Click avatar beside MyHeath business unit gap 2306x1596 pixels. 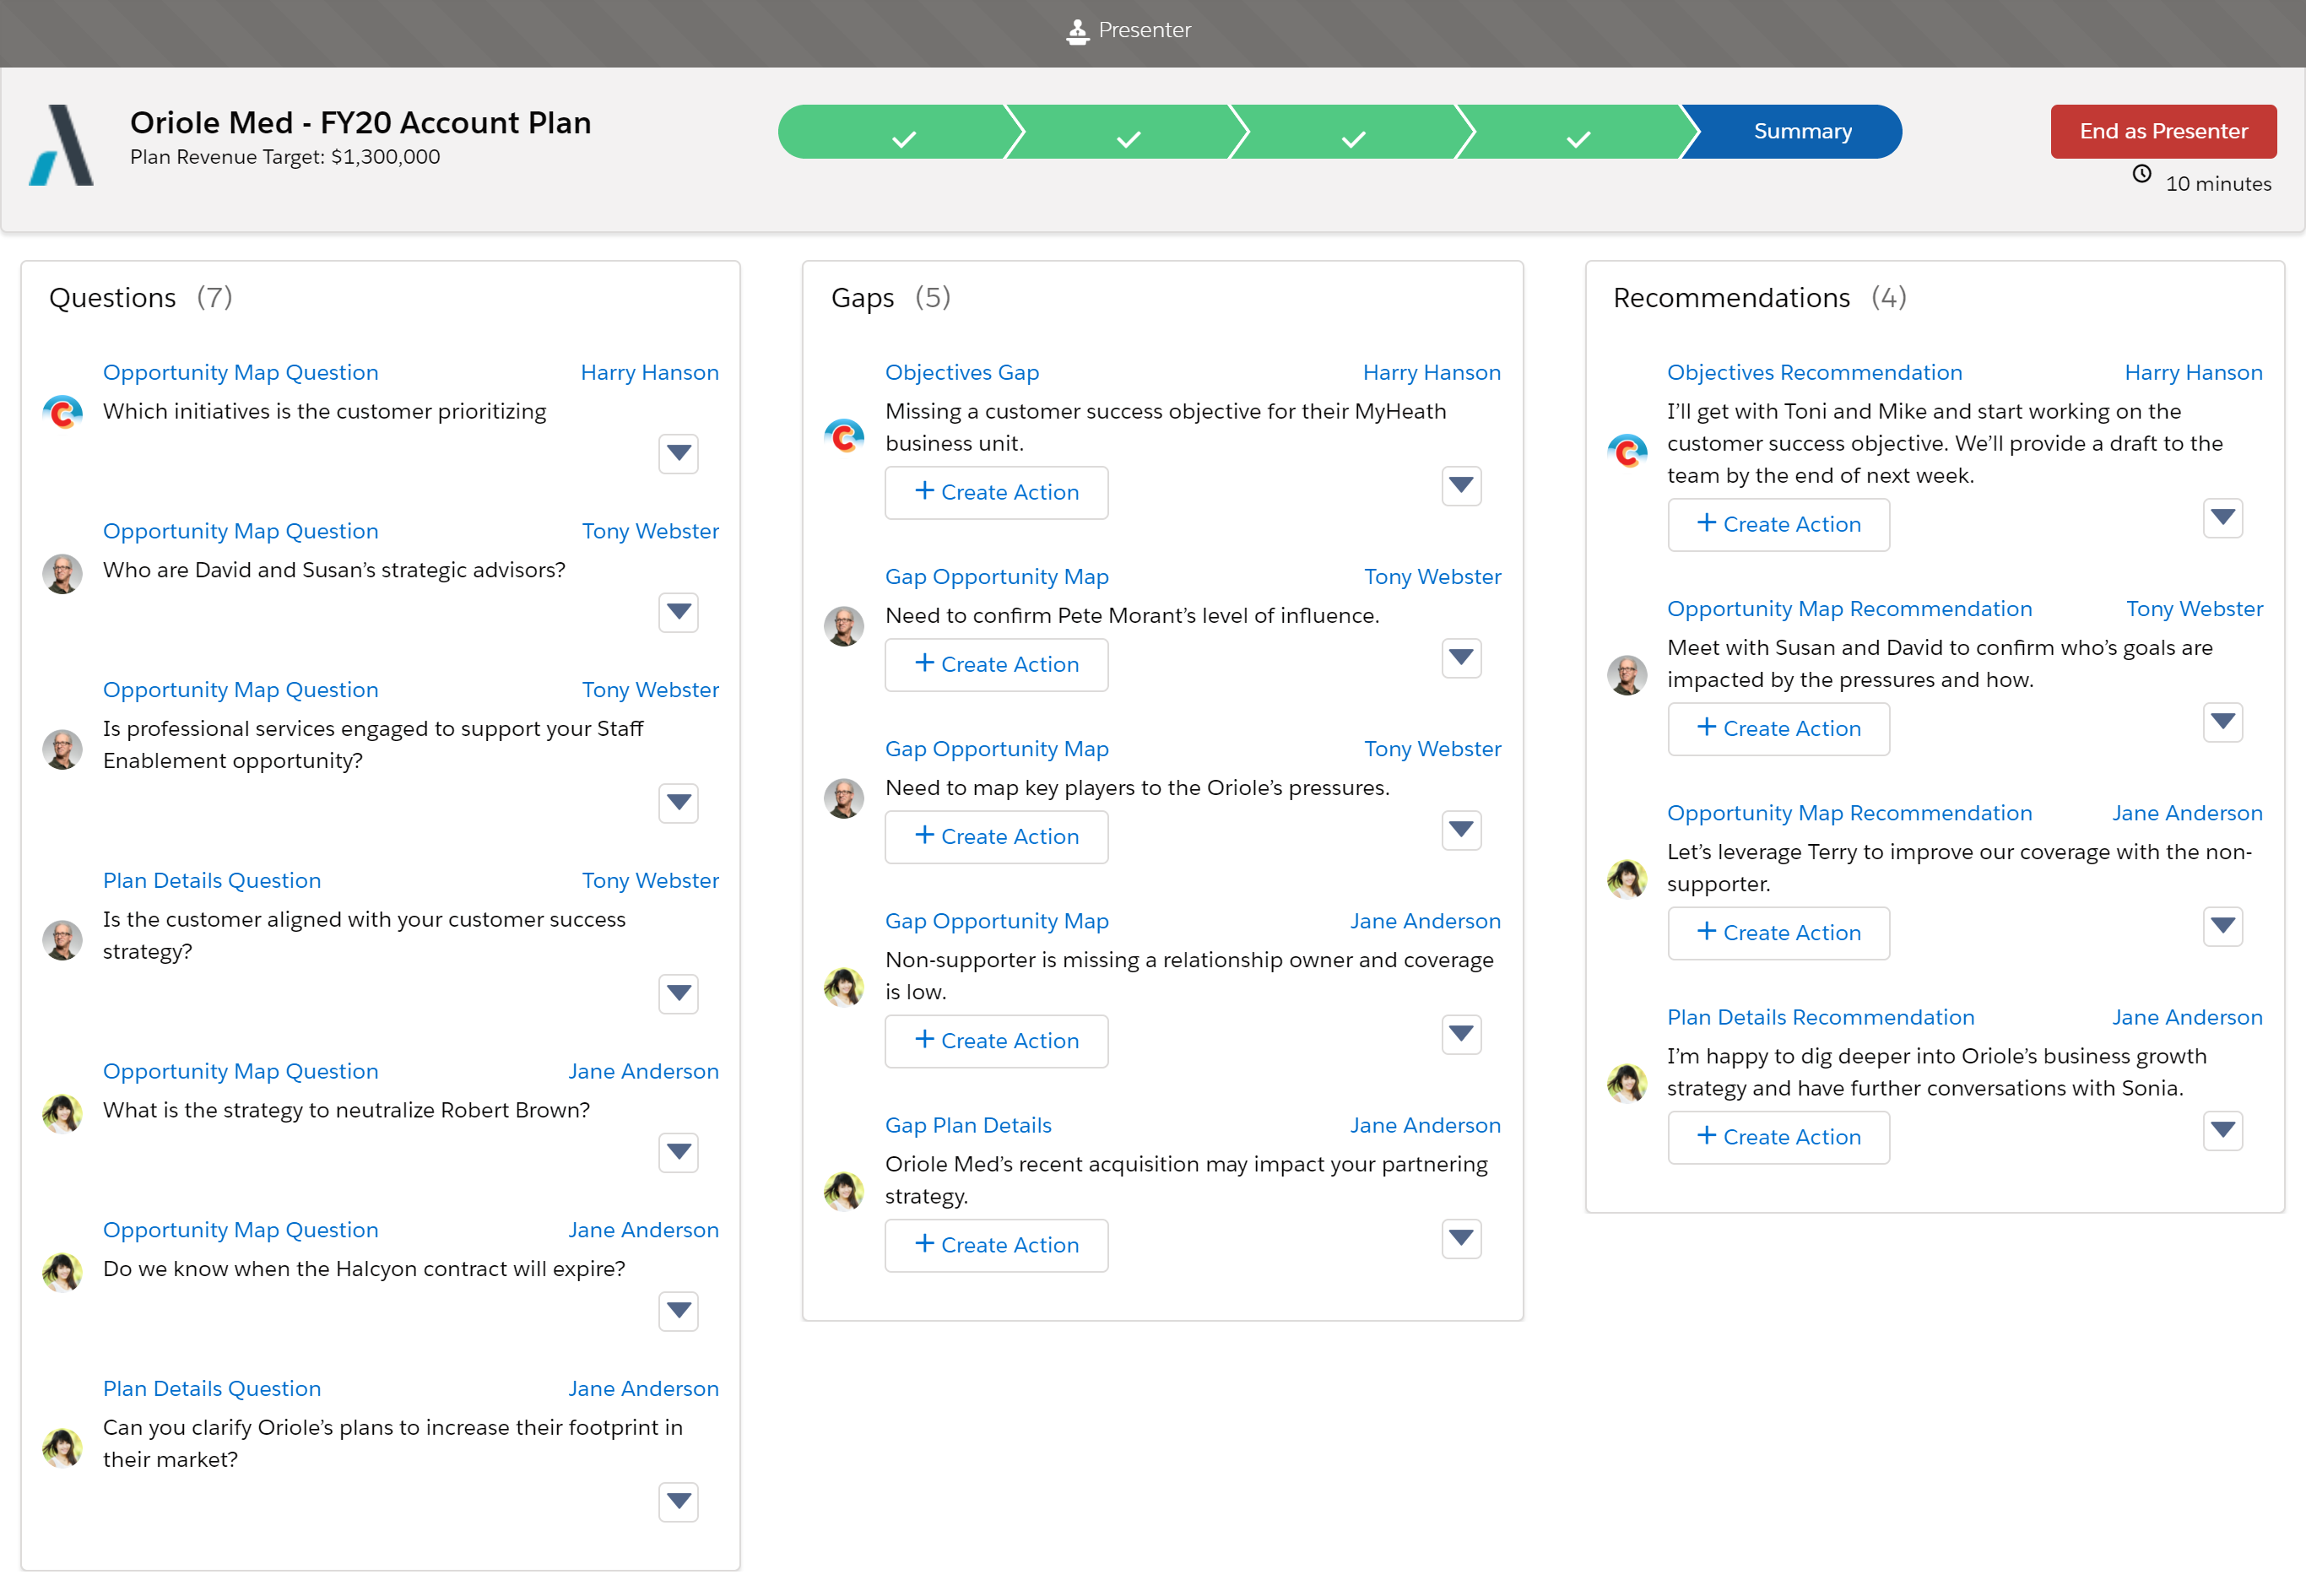coord(844,436)
